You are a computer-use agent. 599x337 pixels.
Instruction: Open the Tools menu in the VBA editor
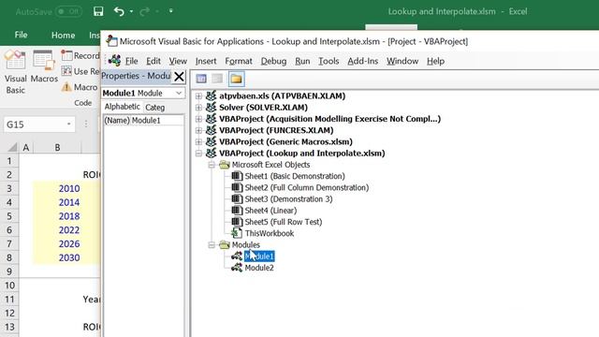[x=329, y=61]
